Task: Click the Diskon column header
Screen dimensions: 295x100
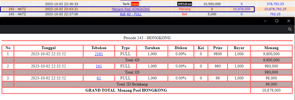Action: click(181, 48)
